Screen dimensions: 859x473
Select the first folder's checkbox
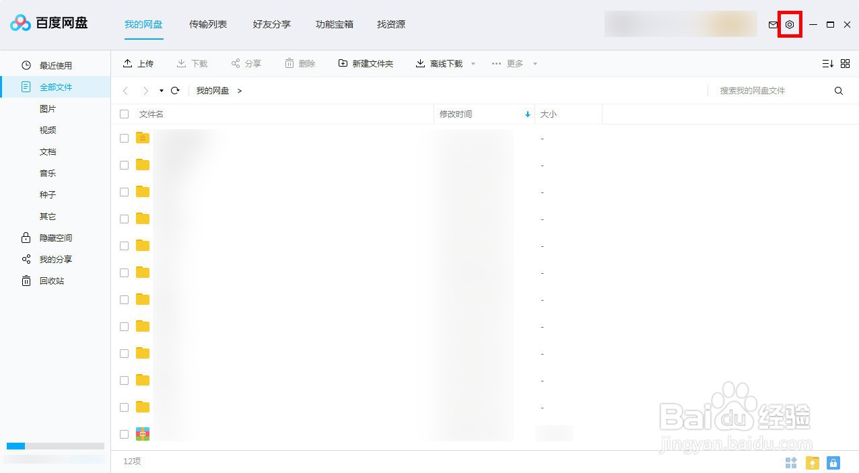pyautogui.click(x=124, y=138)
